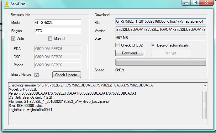Enable the Manual checkbox
The image size is (216, 133).
[x=50, y=39]
